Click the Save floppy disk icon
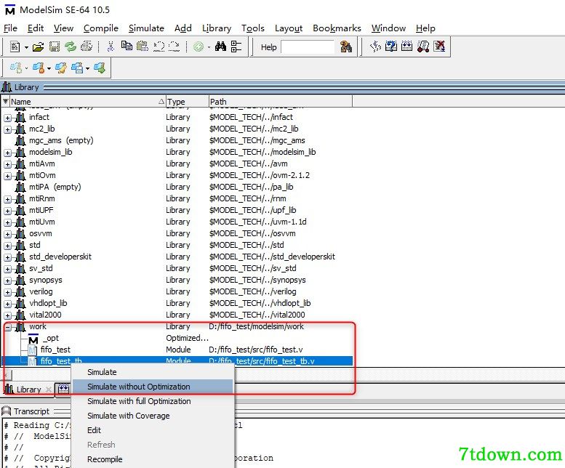The width and height of the screenshot is (565, 468). 55,47
